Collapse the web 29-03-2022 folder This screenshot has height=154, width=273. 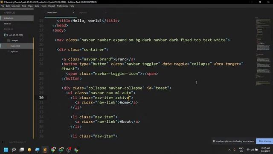tap(16, 35)
